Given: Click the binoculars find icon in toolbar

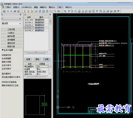Looking at the screenshot, I should point(115,11).
